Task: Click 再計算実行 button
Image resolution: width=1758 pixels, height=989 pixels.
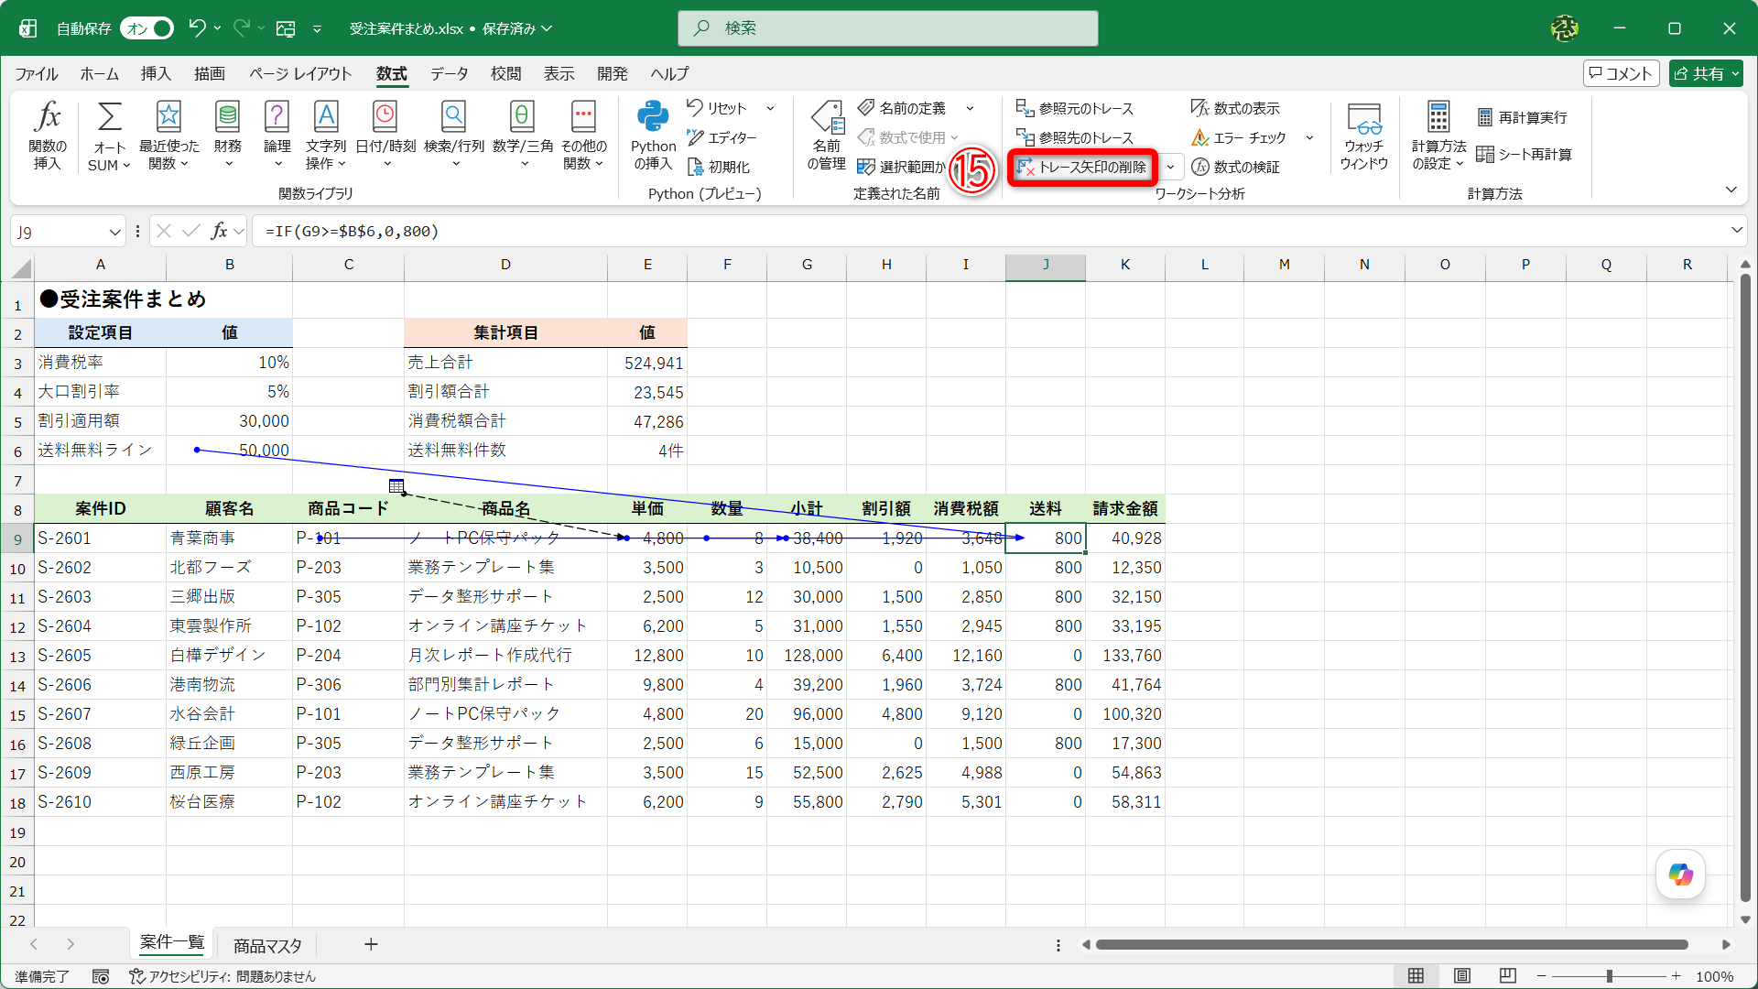Action: click(1522, 117)
